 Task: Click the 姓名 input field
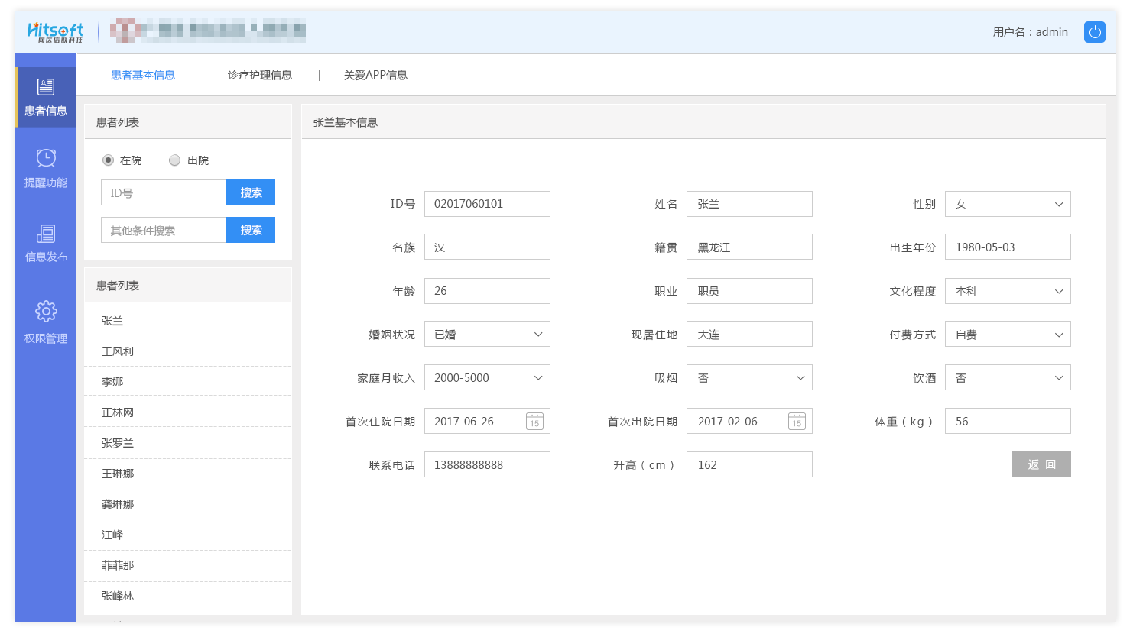(749, 204)
